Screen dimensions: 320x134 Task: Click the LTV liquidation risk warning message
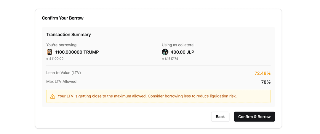[147, 96]
